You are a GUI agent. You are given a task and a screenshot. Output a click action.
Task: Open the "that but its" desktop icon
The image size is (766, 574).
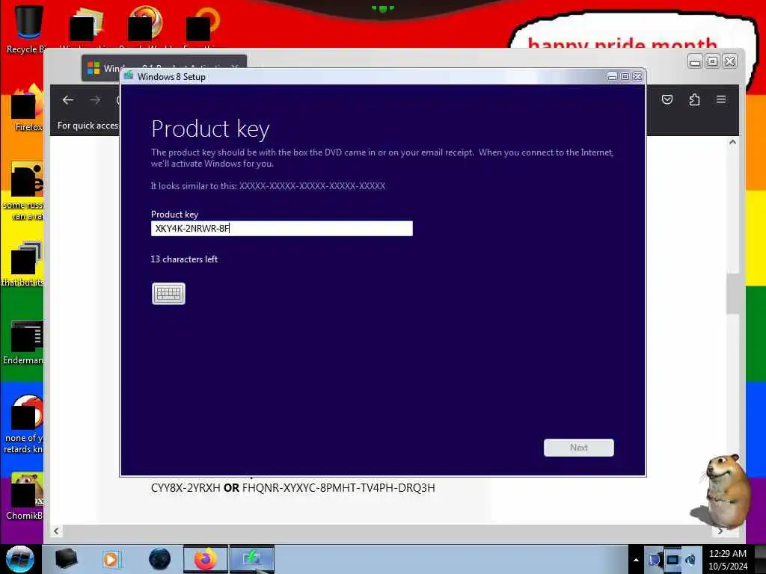click(23, 264)
